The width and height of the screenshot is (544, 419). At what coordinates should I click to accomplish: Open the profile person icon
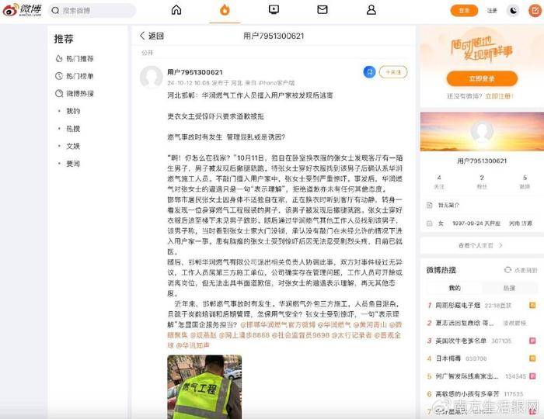click(371, 10)
